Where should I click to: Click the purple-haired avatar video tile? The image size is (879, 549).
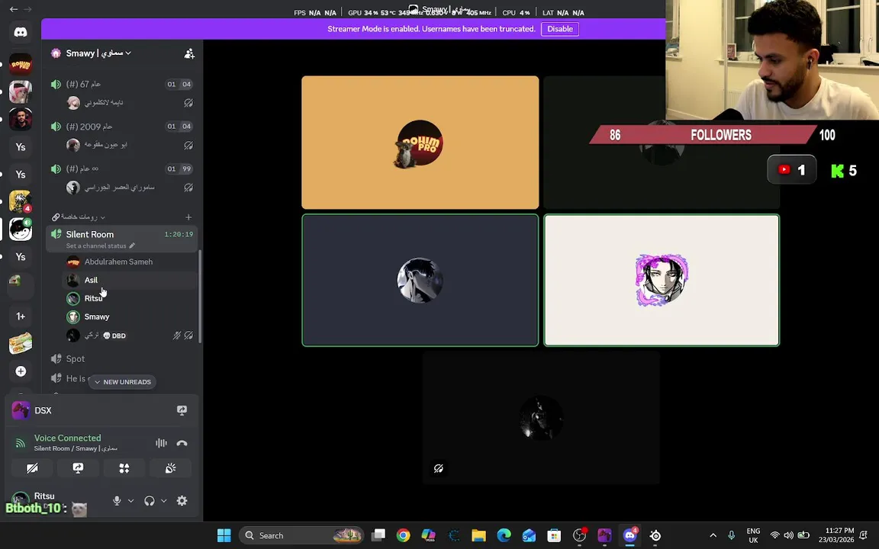point(662,280)
